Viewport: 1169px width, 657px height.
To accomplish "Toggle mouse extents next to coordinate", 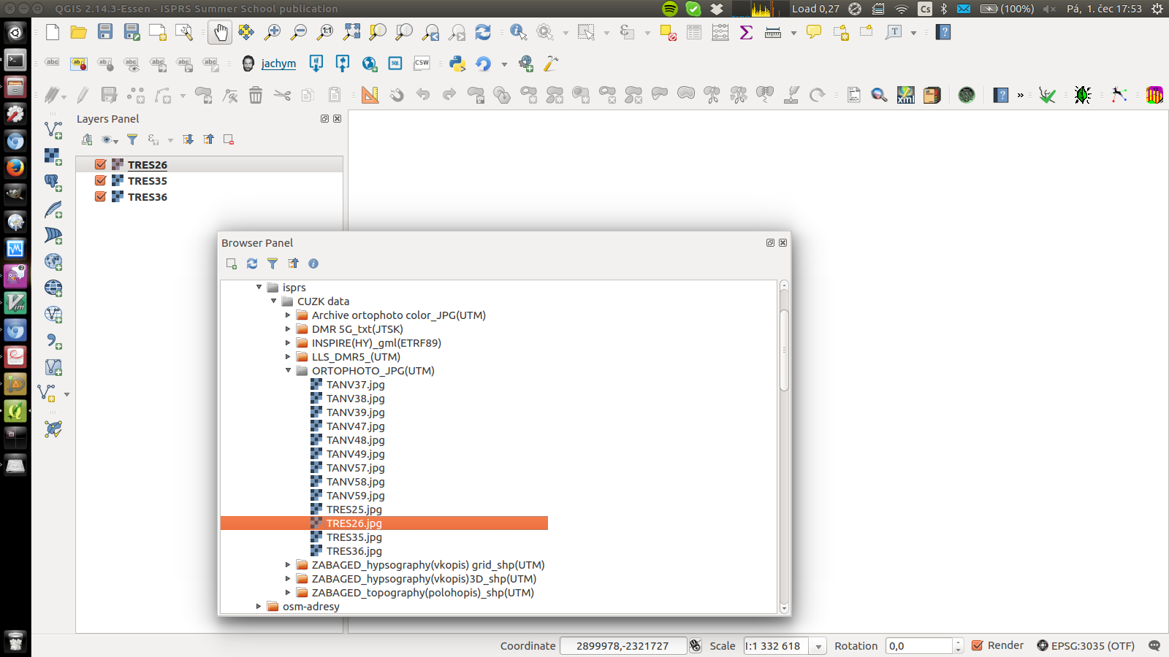I will pyautogui.click(x=696, y=645).
